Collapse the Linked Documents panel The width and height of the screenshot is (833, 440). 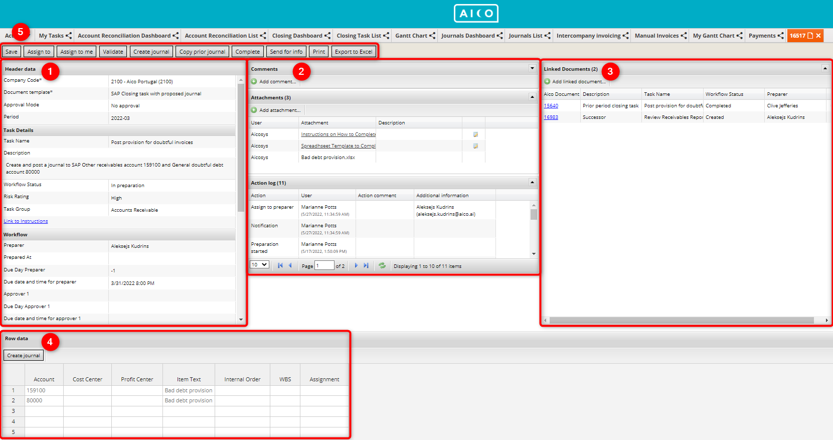[x=825, y=68]
